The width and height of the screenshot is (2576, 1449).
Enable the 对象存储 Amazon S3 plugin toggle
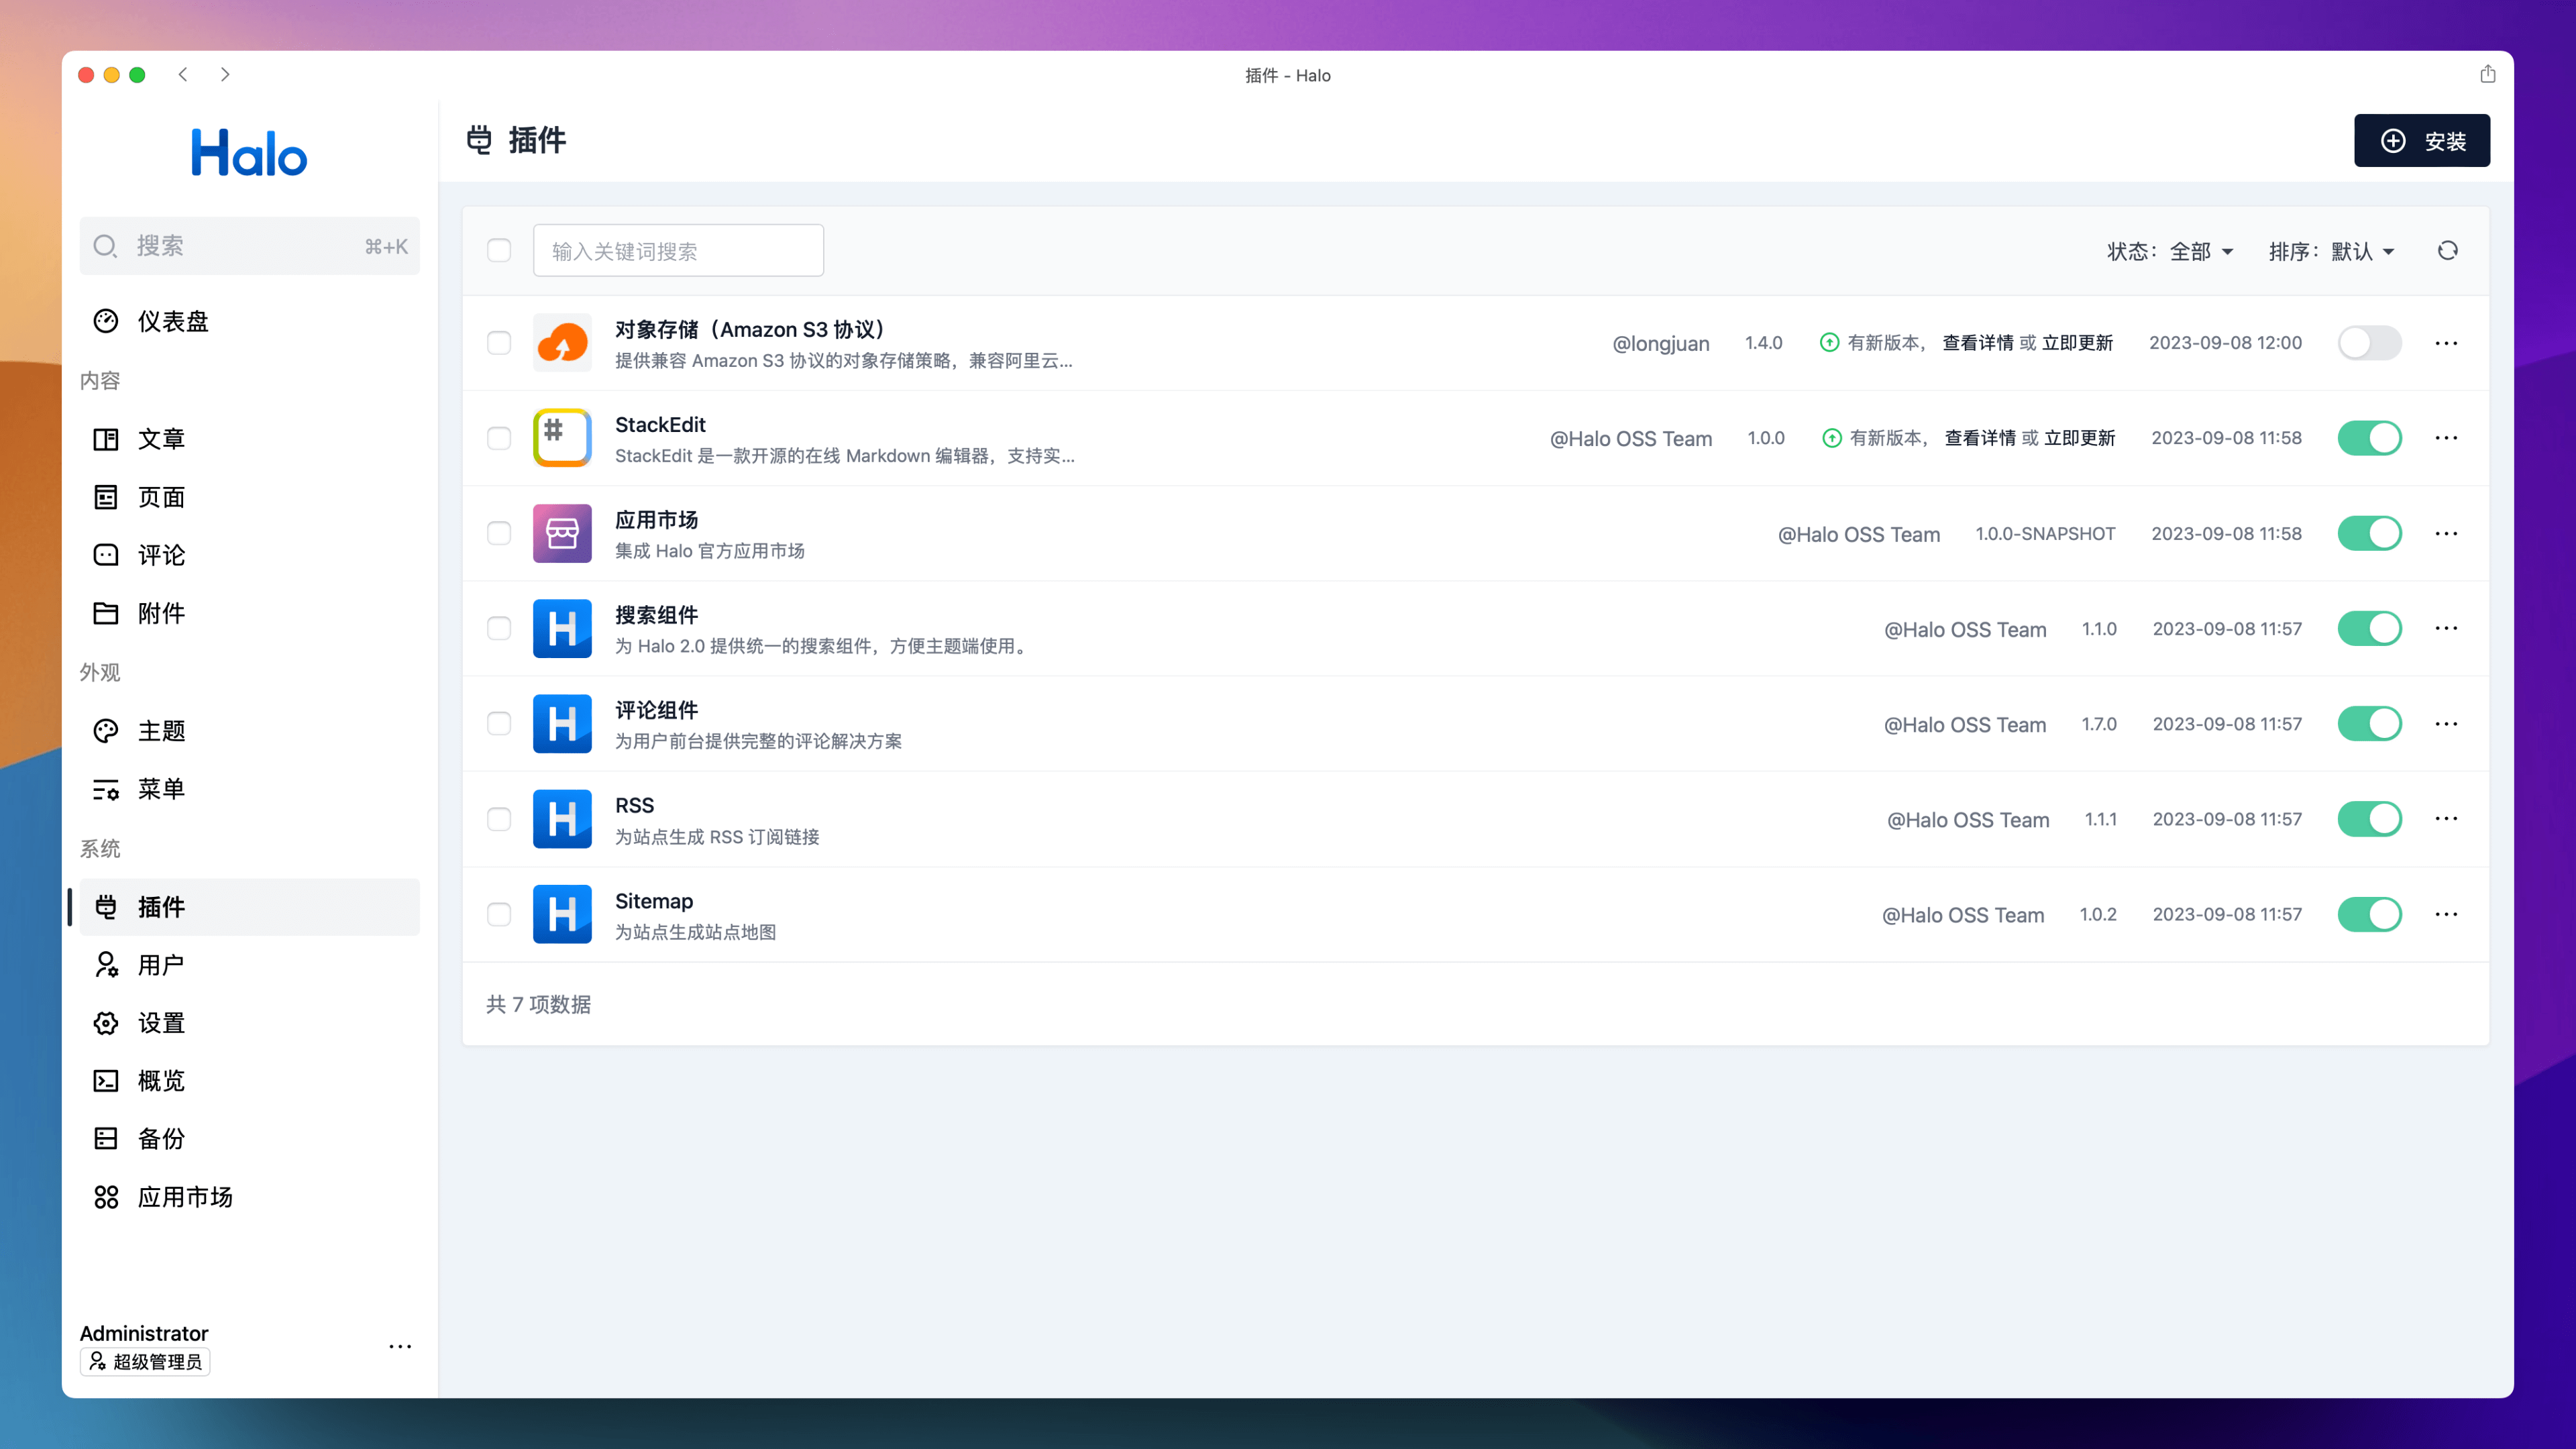tap(2369, 343)
